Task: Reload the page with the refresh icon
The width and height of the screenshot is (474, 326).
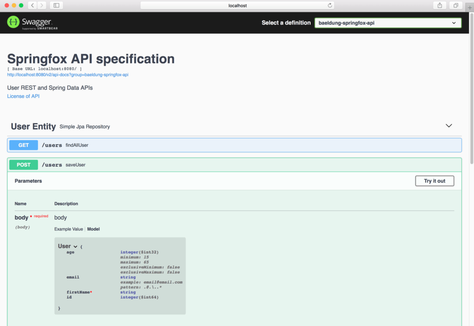Action: [x=330, y=6]
